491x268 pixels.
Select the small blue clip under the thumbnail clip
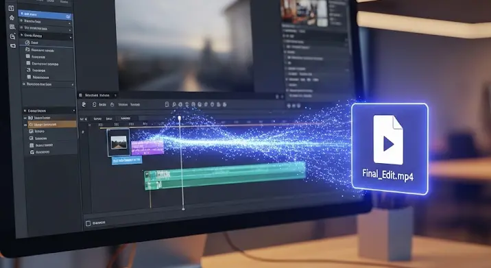(127, 160)
